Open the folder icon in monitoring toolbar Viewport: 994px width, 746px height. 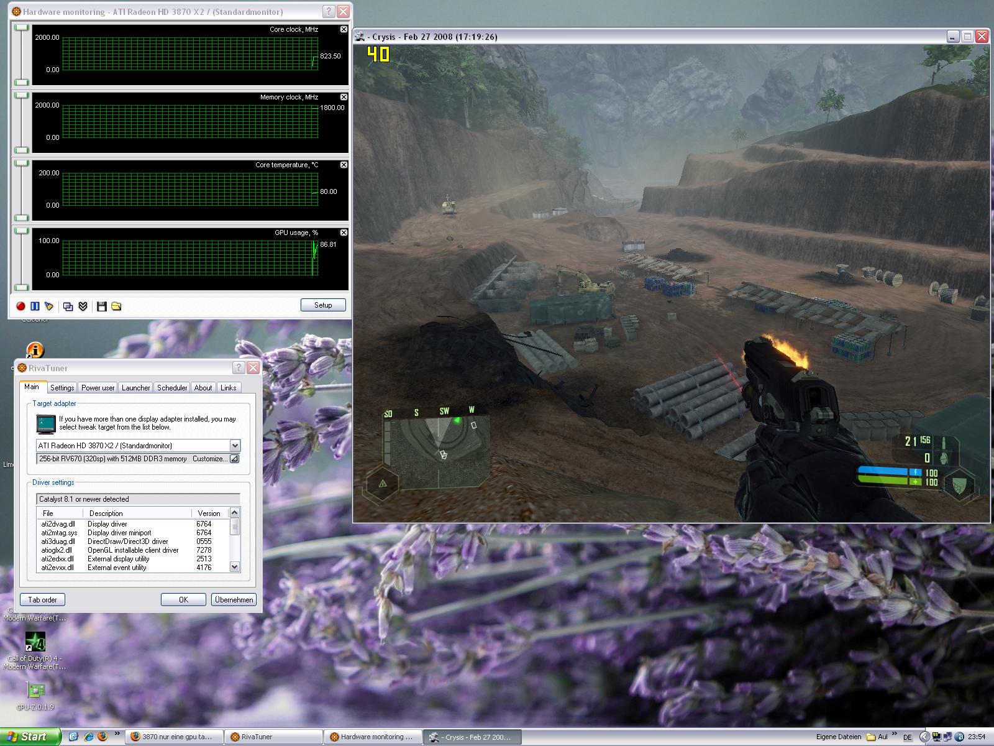coord(116,306)
